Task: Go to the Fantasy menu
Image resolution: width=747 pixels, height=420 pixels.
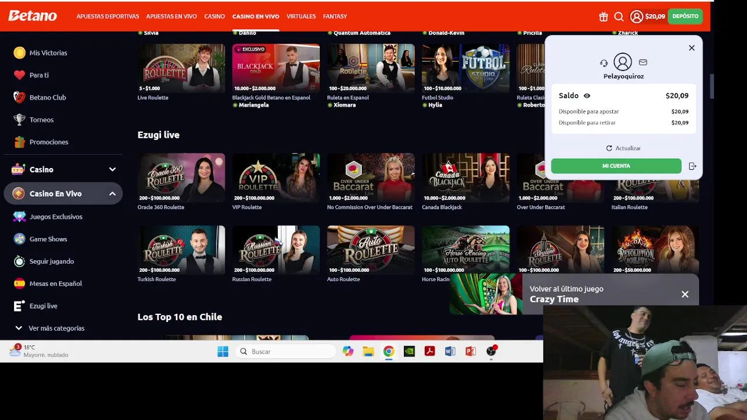Action: pos(335,16)
